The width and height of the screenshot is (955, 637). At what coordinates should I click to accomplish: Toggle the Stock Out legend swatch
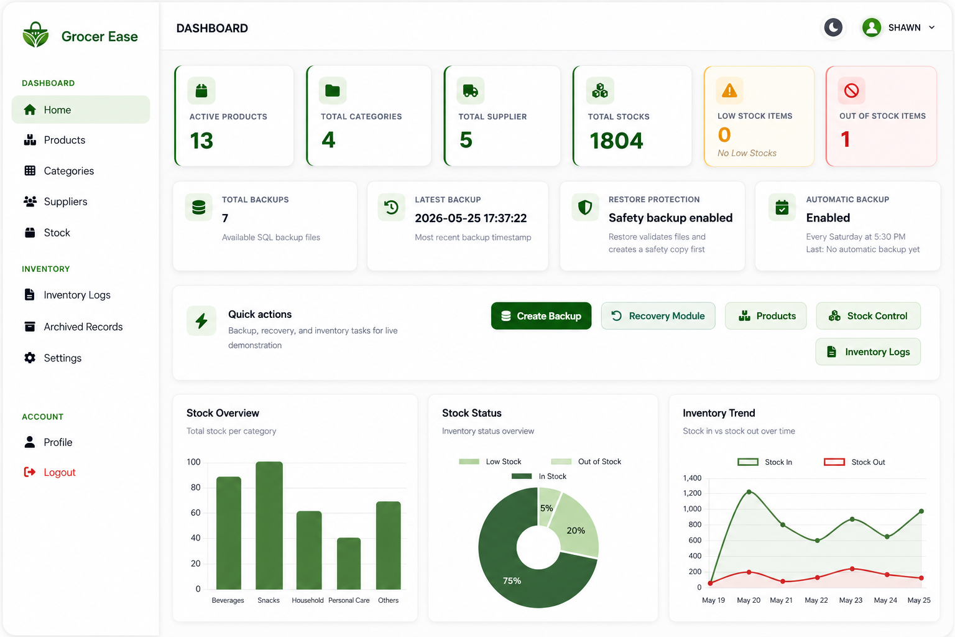(x=834, y=462)
